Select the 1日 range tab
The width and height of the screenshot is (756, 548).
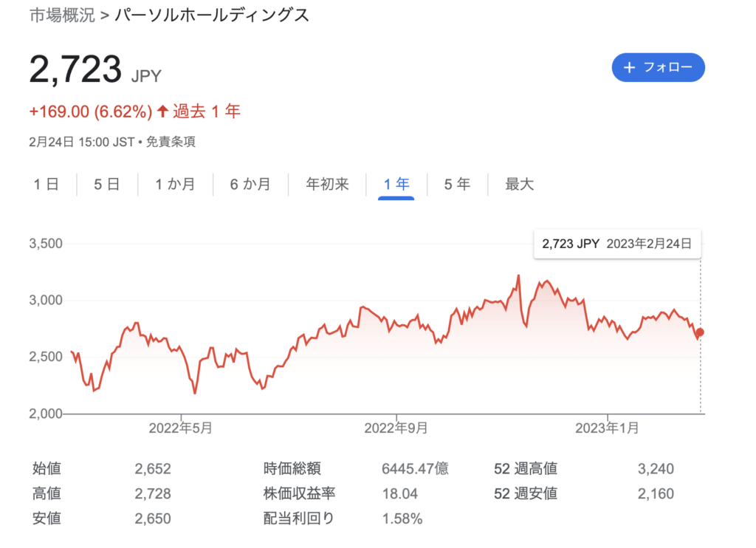pos(46,185)
